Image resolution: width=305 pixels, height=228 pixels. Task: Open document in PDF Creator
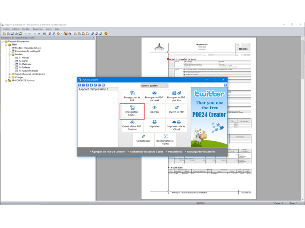[x=132, y=125]
